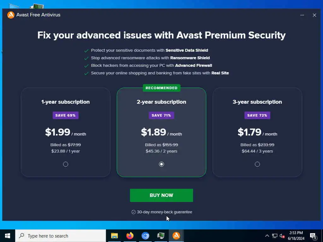Image resolution: width=323 pixels, height=242 pixels.
Task: Expand hidden system tray icons
Action: (267, 236)
